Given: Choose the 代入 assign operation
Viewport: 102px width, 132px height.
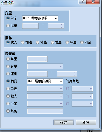Looking at the screenshot, I should (8, 42).
